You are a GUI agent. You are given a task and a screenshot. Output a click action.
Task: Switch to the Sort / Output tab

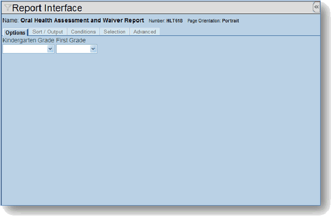pyautogui.click(x=48, y=32)
